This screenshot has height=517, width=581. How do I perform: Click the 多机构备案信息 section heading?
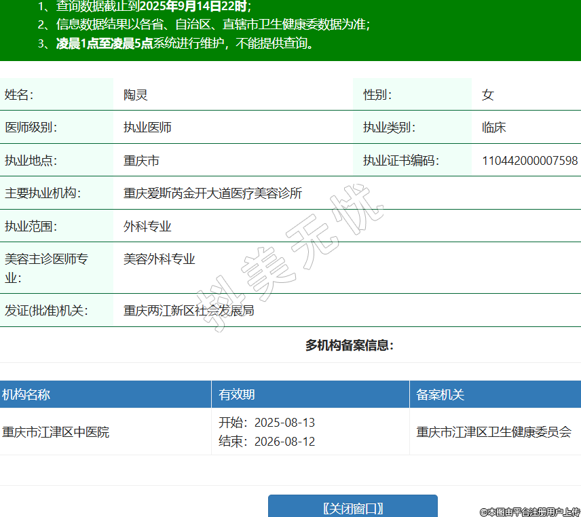point(349,345)
